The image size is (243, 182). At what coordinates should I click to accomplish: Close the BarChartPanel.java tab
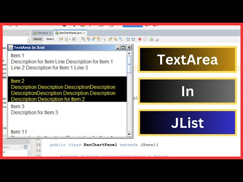(x=84, y=33)
